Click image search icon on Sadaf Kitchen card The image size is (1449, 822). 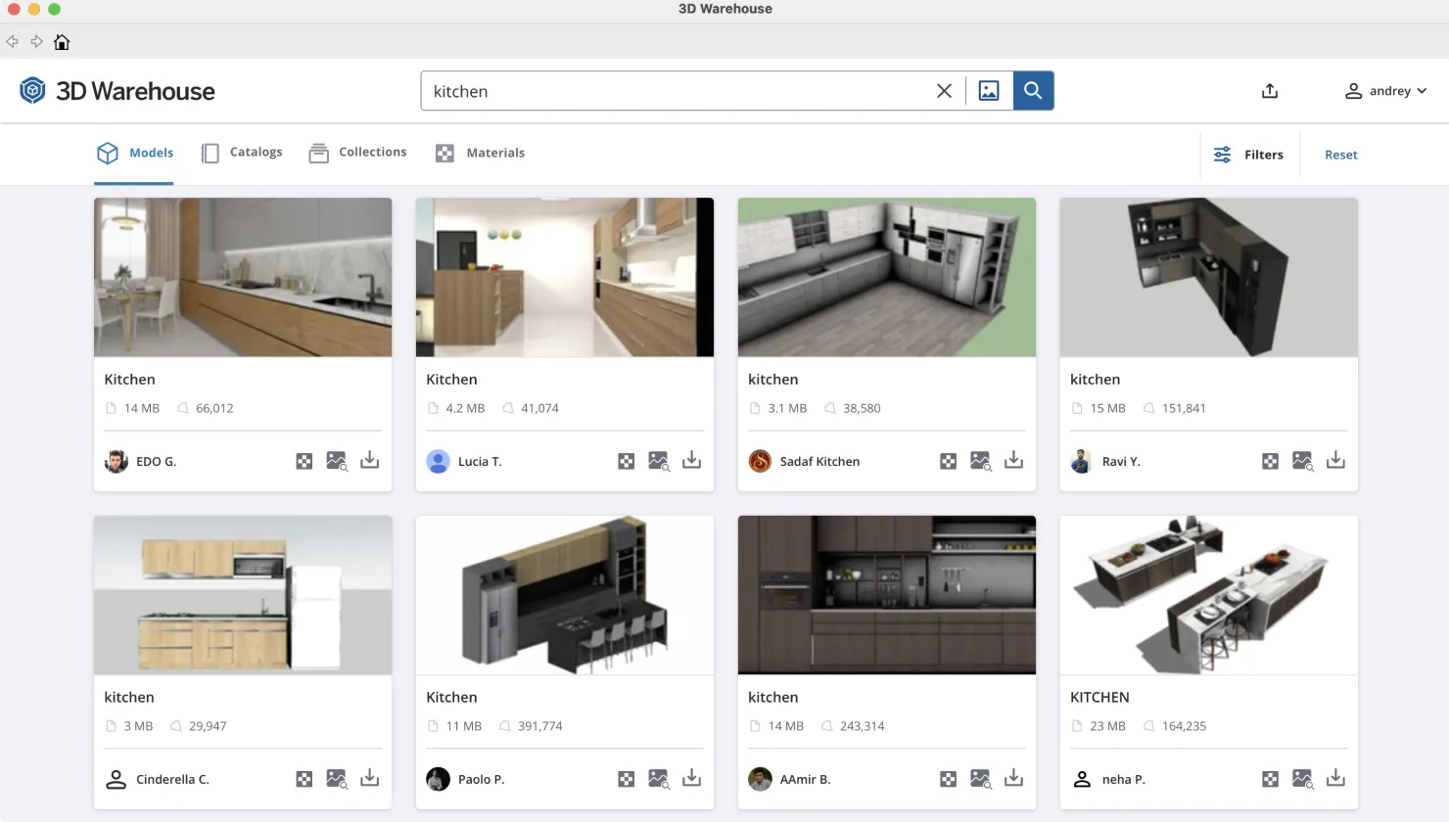pos(981,461)
